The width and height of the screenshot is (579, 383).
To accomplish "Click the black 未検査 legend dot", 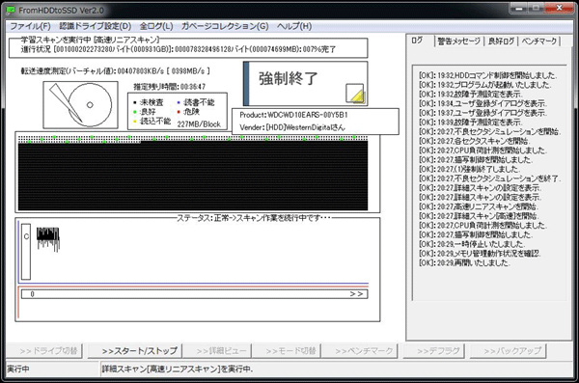I will tap(135, 102).
